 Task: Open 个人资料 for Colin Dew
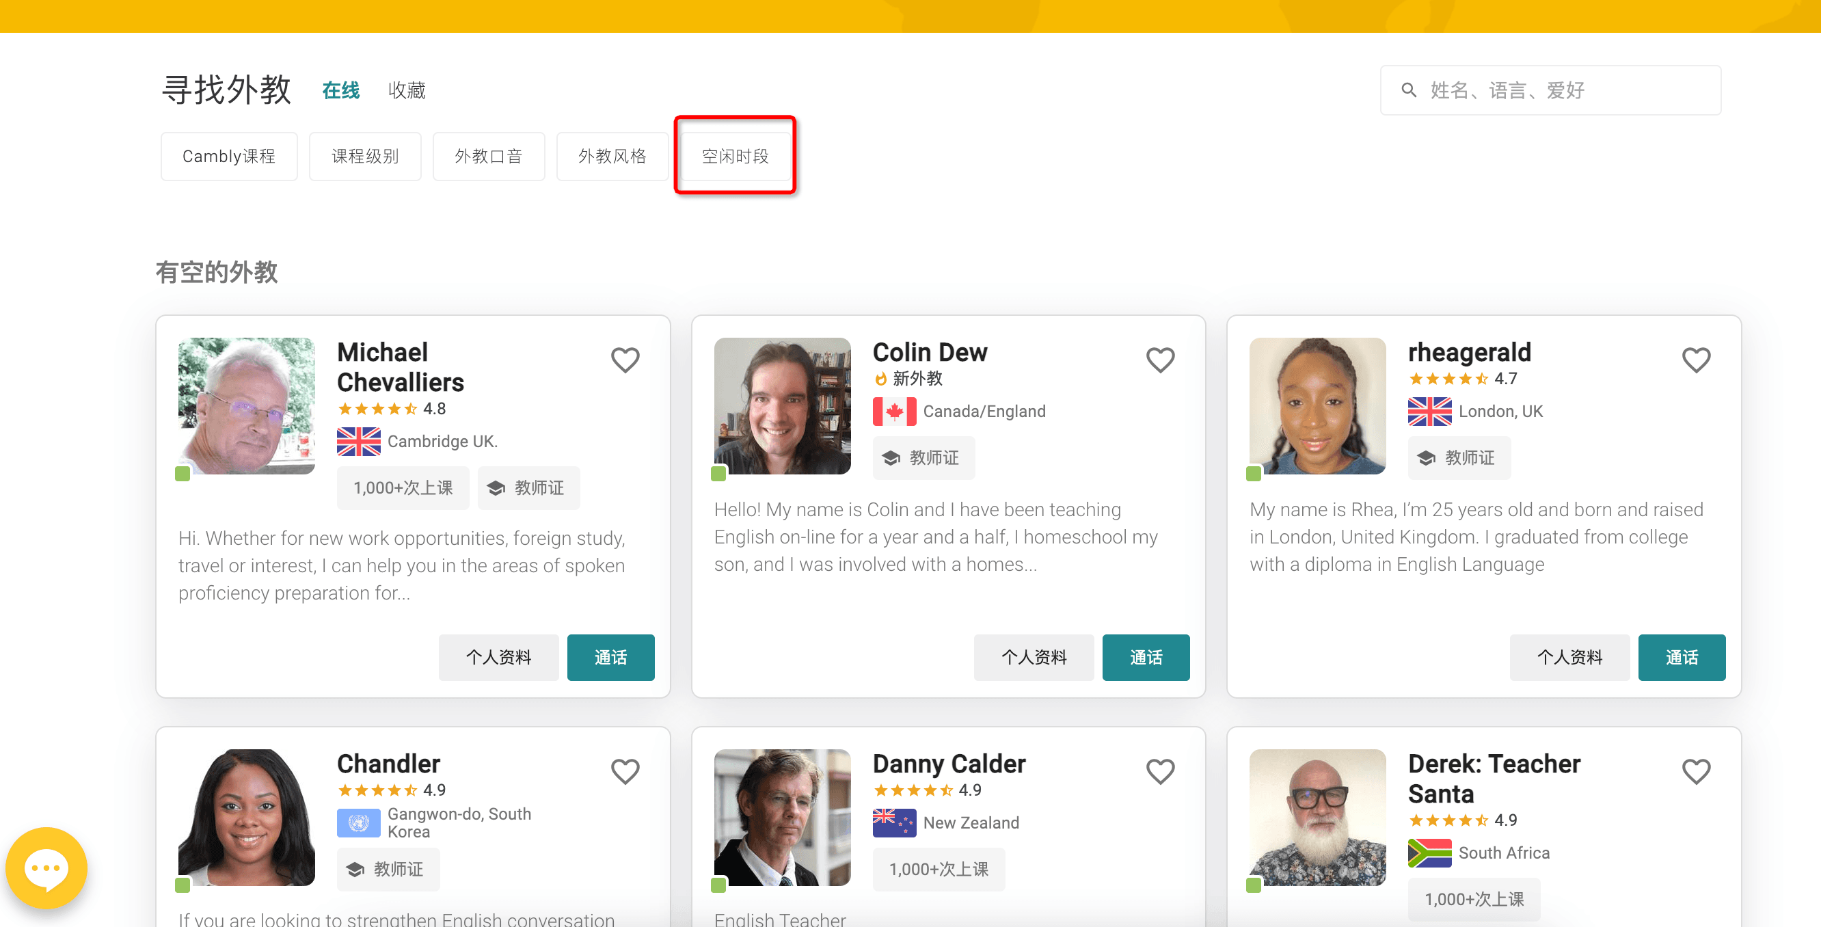(x=1033, y=657)
